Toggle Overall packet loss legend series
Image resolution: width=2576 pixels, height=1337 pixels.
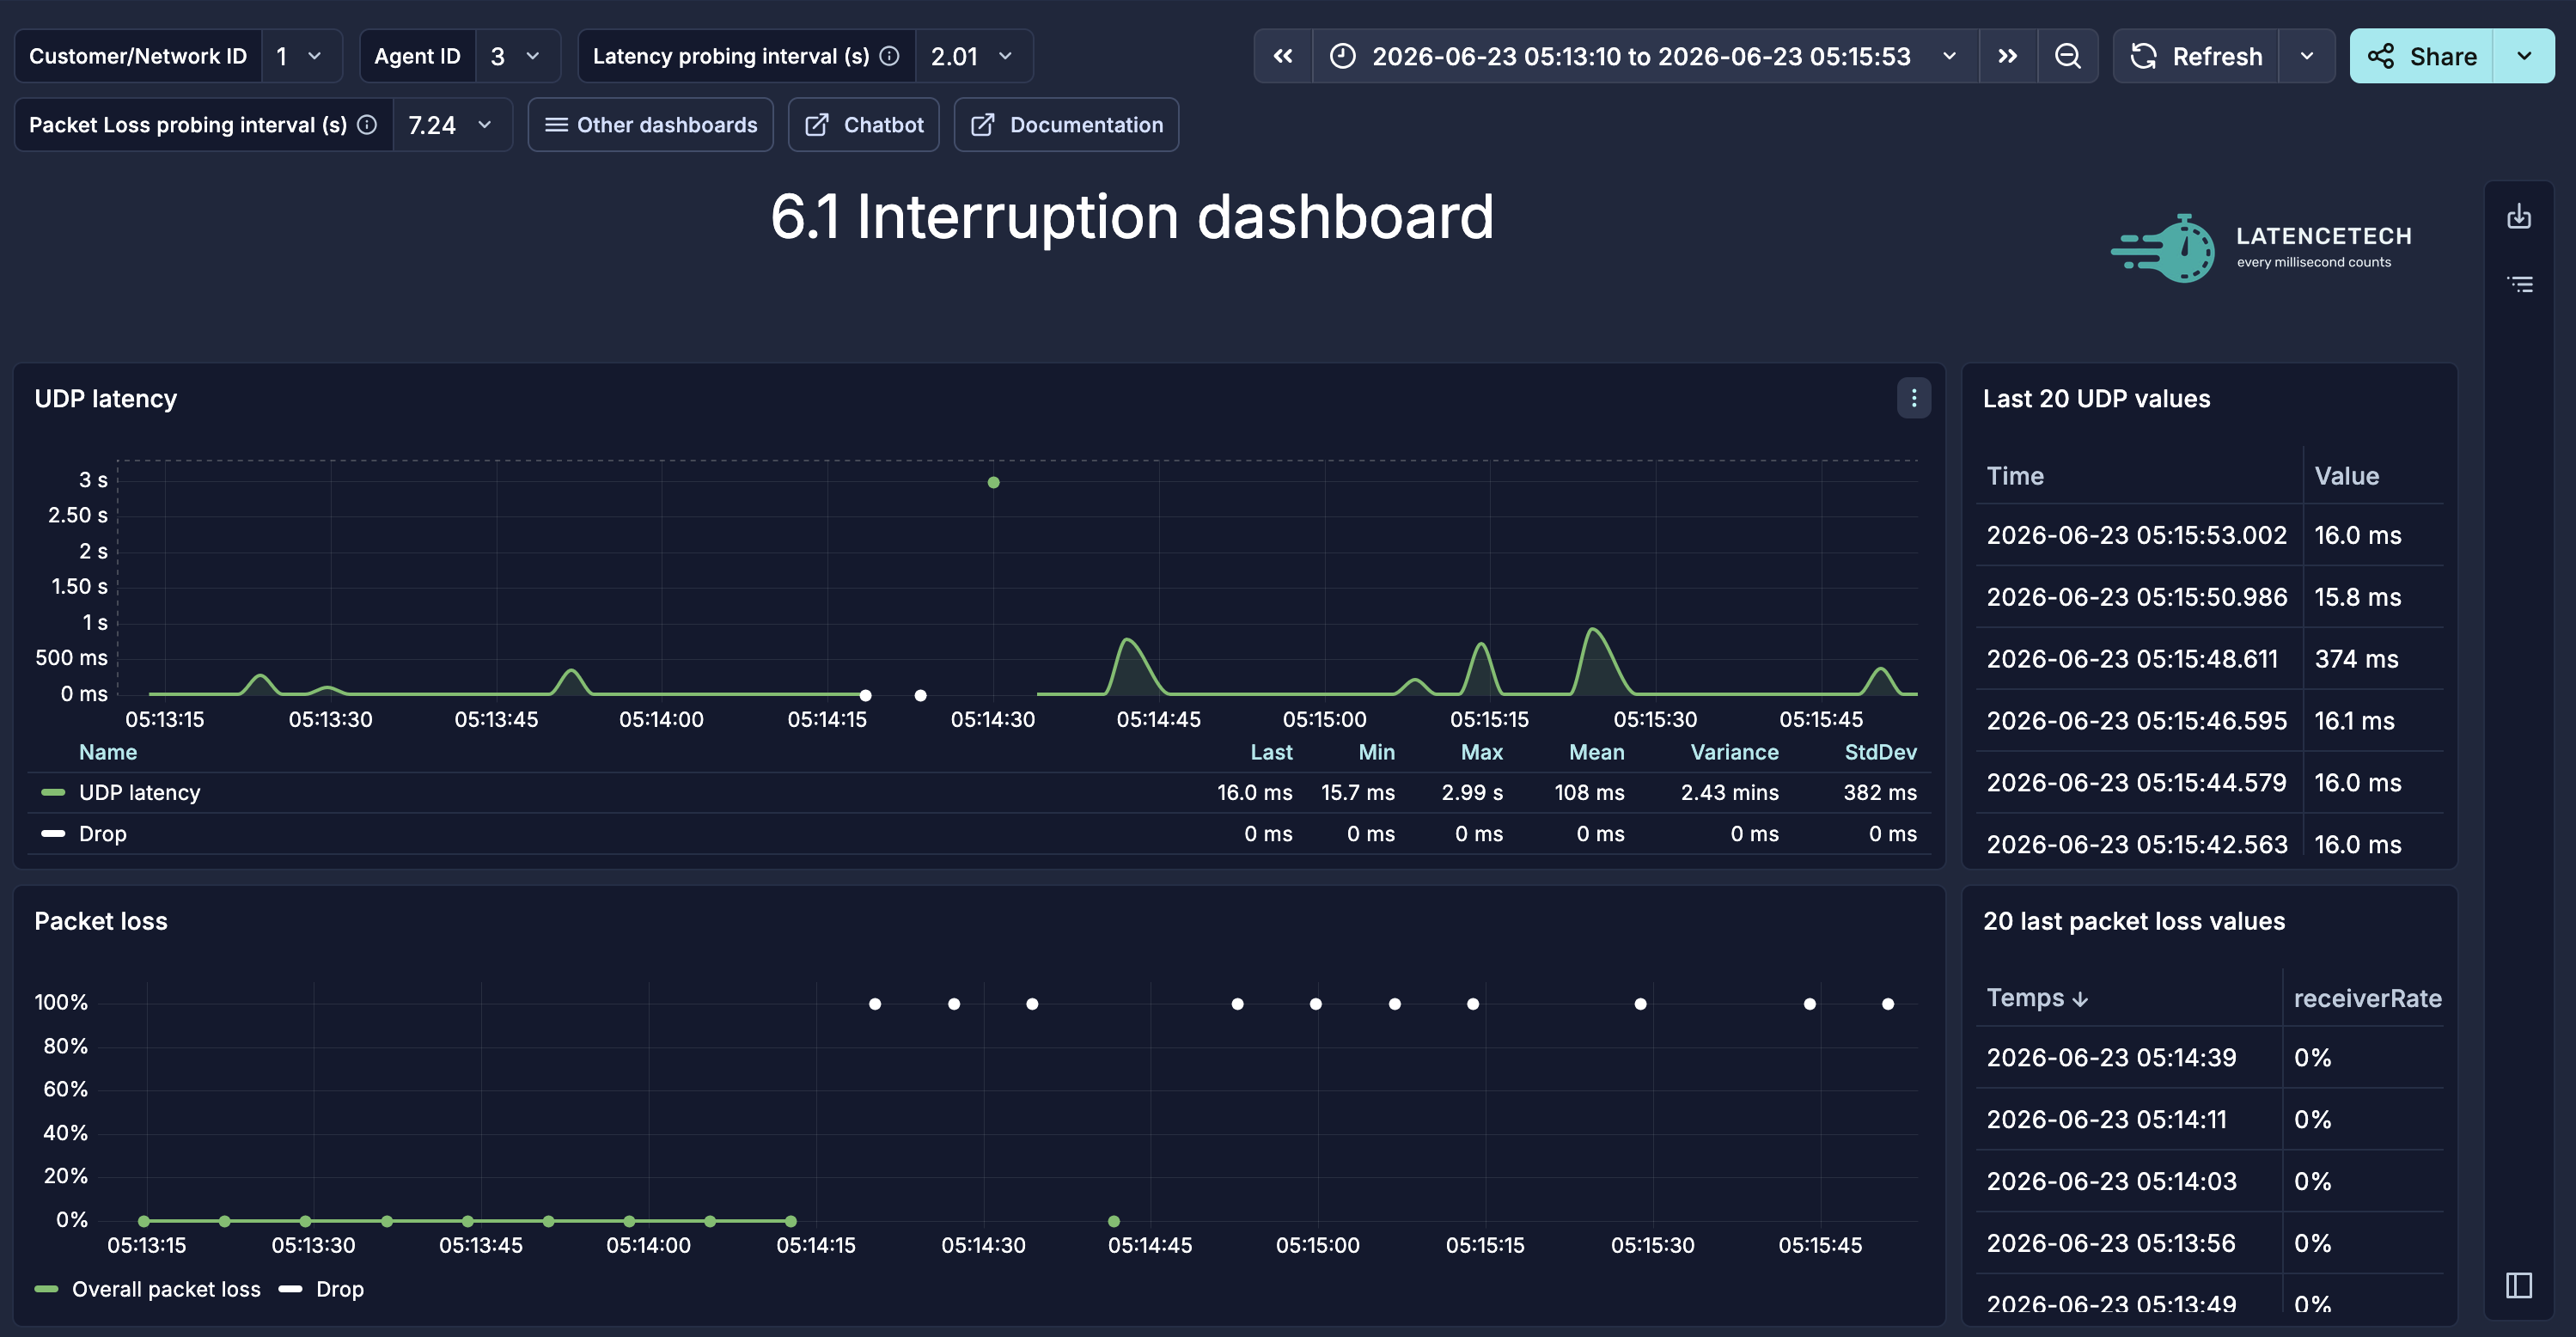(166, 1289)
